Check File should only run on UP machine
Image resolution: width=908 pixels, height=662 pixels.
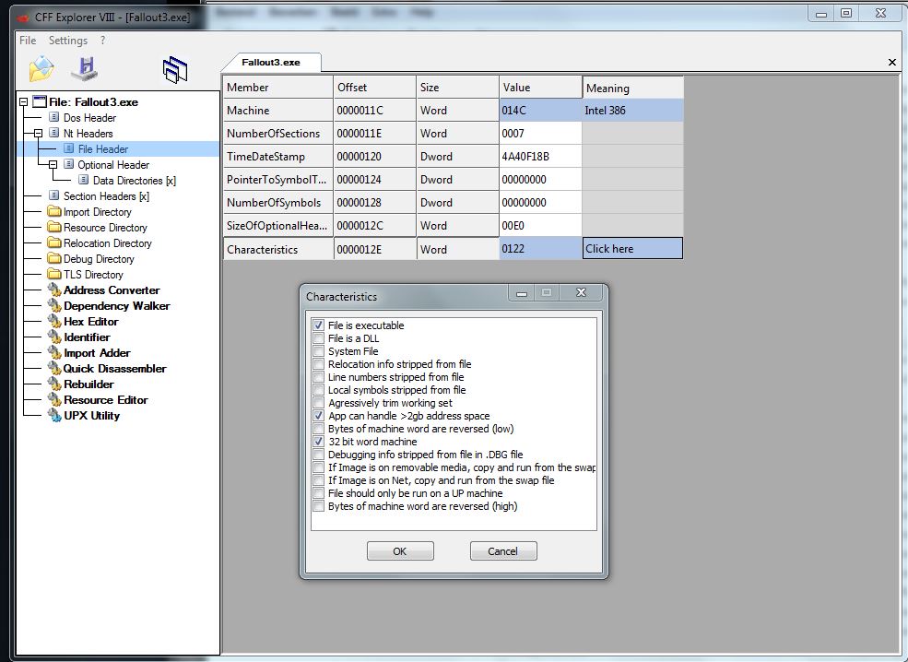(x=319, y=493)
